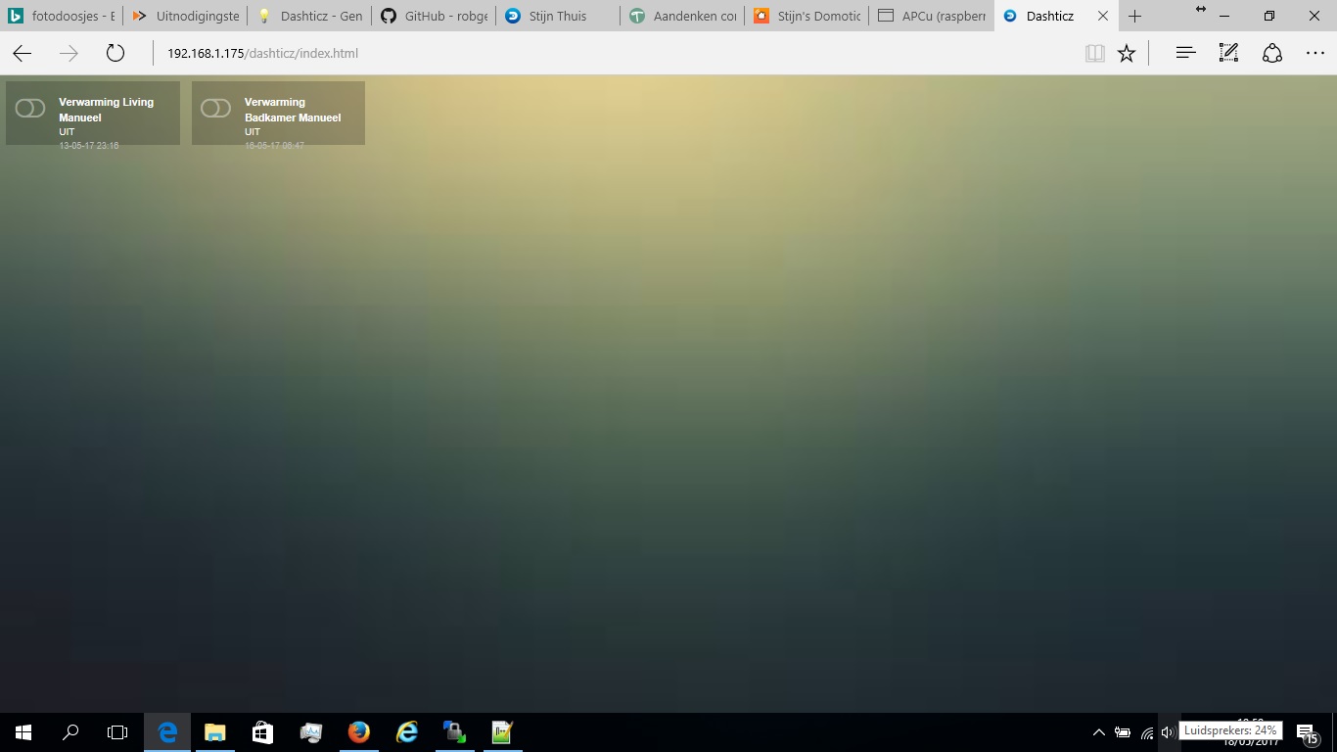Switch to the Aandenken tab
Image resolution: width=1337 pixels, height=752 pixels.
pyautogui.click(x=682, y=16)
